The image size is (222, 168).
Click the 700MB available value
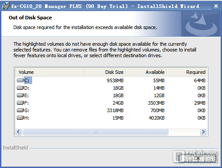click(x=158, y=110)
